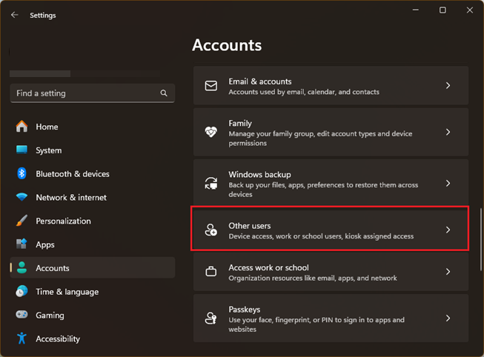Open the Apps category
This screenshot has height=357, width=484.
[x=93, y=244]
